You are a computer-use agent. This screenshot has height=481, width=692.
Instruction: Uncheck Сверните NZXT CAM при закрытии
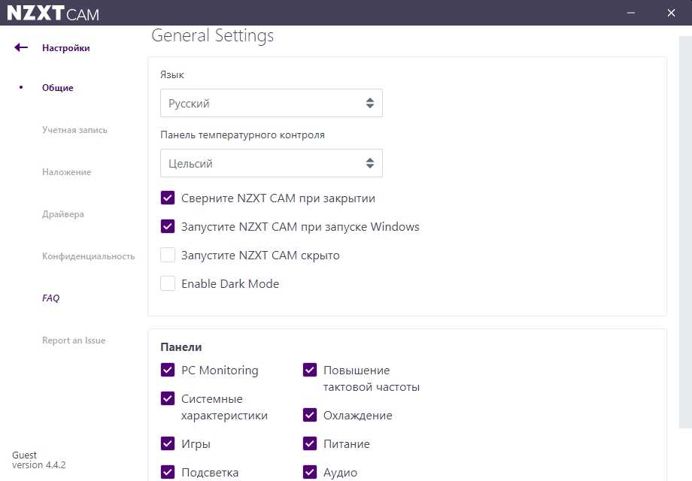tap(168, 198)
